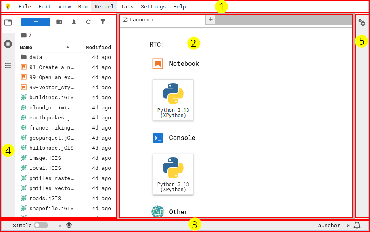Launch Python 3.13 XPython Notebook
370x232 pixels.
point(173,100)
